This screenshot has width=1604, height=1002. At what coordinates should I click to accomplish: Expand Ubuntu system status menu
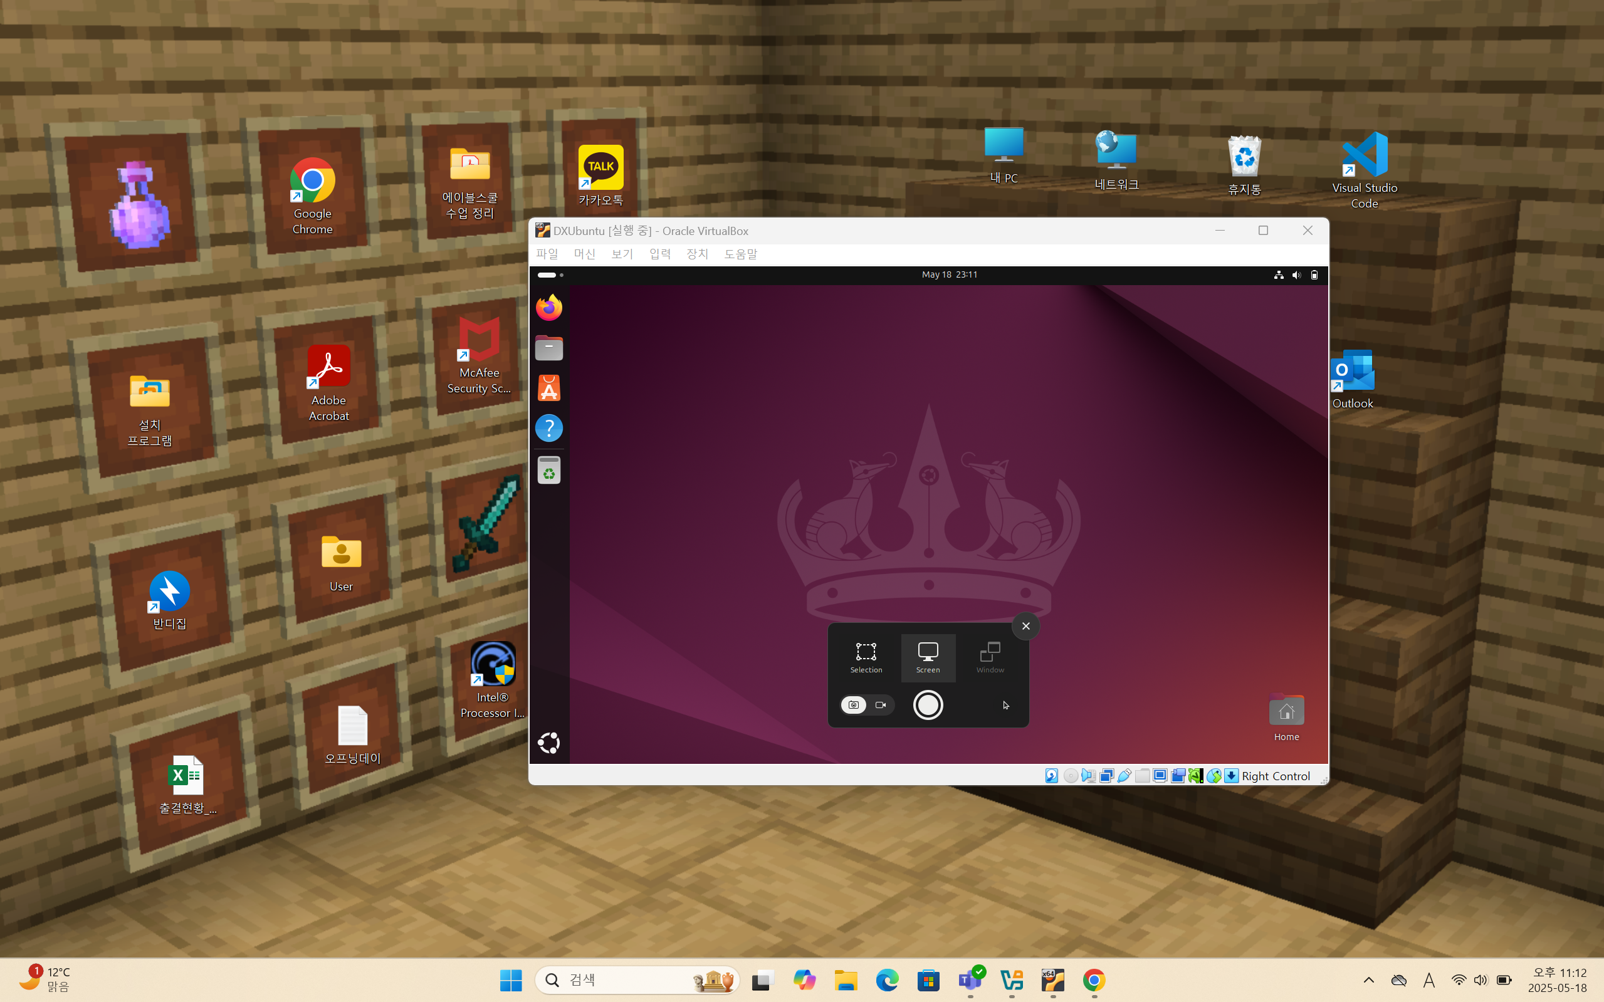(1296, 275)
